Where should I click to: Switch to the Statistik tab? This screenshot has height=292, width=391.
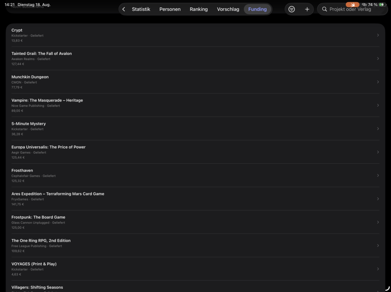(141, 9)
